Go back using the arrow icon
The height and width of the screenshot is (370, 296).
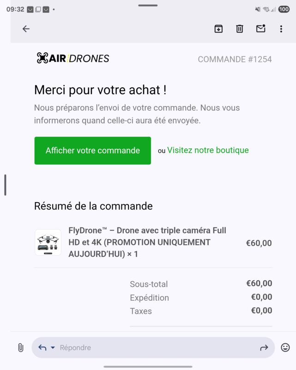click(26, 29)
